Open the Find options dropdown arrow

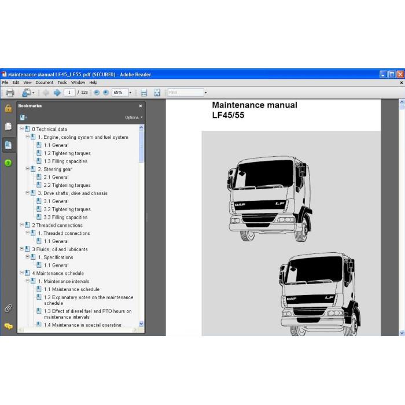(x=206, y=93)
